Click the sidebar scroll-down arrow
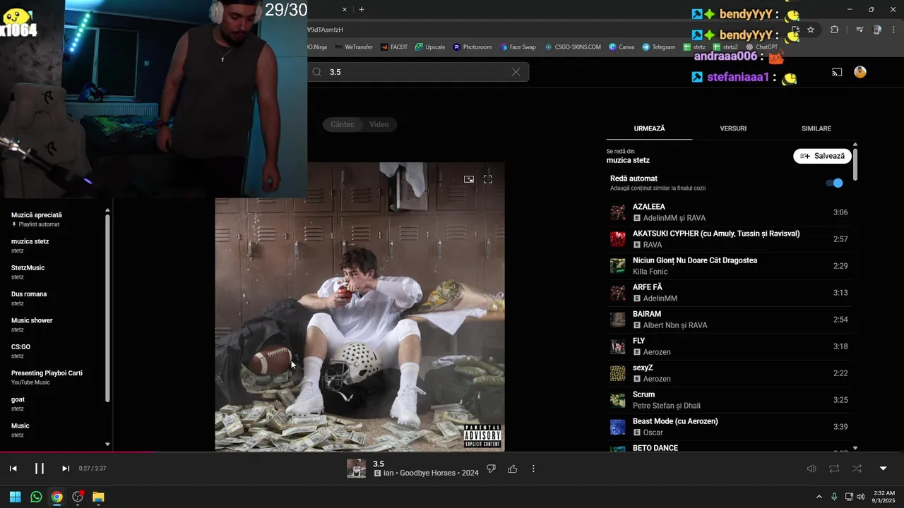 [x=107, y=445]
